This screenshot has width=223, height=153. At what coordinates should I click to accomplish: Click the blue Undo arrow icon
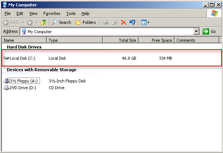[132, 22]
